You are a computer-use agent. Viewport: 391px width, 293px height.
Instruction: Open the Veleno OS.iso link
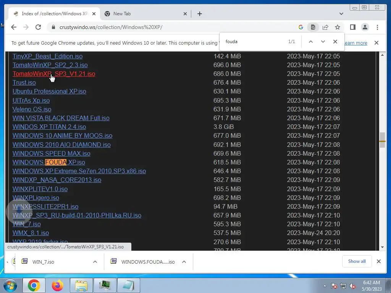pyautogui.click(x=32, y=109)
